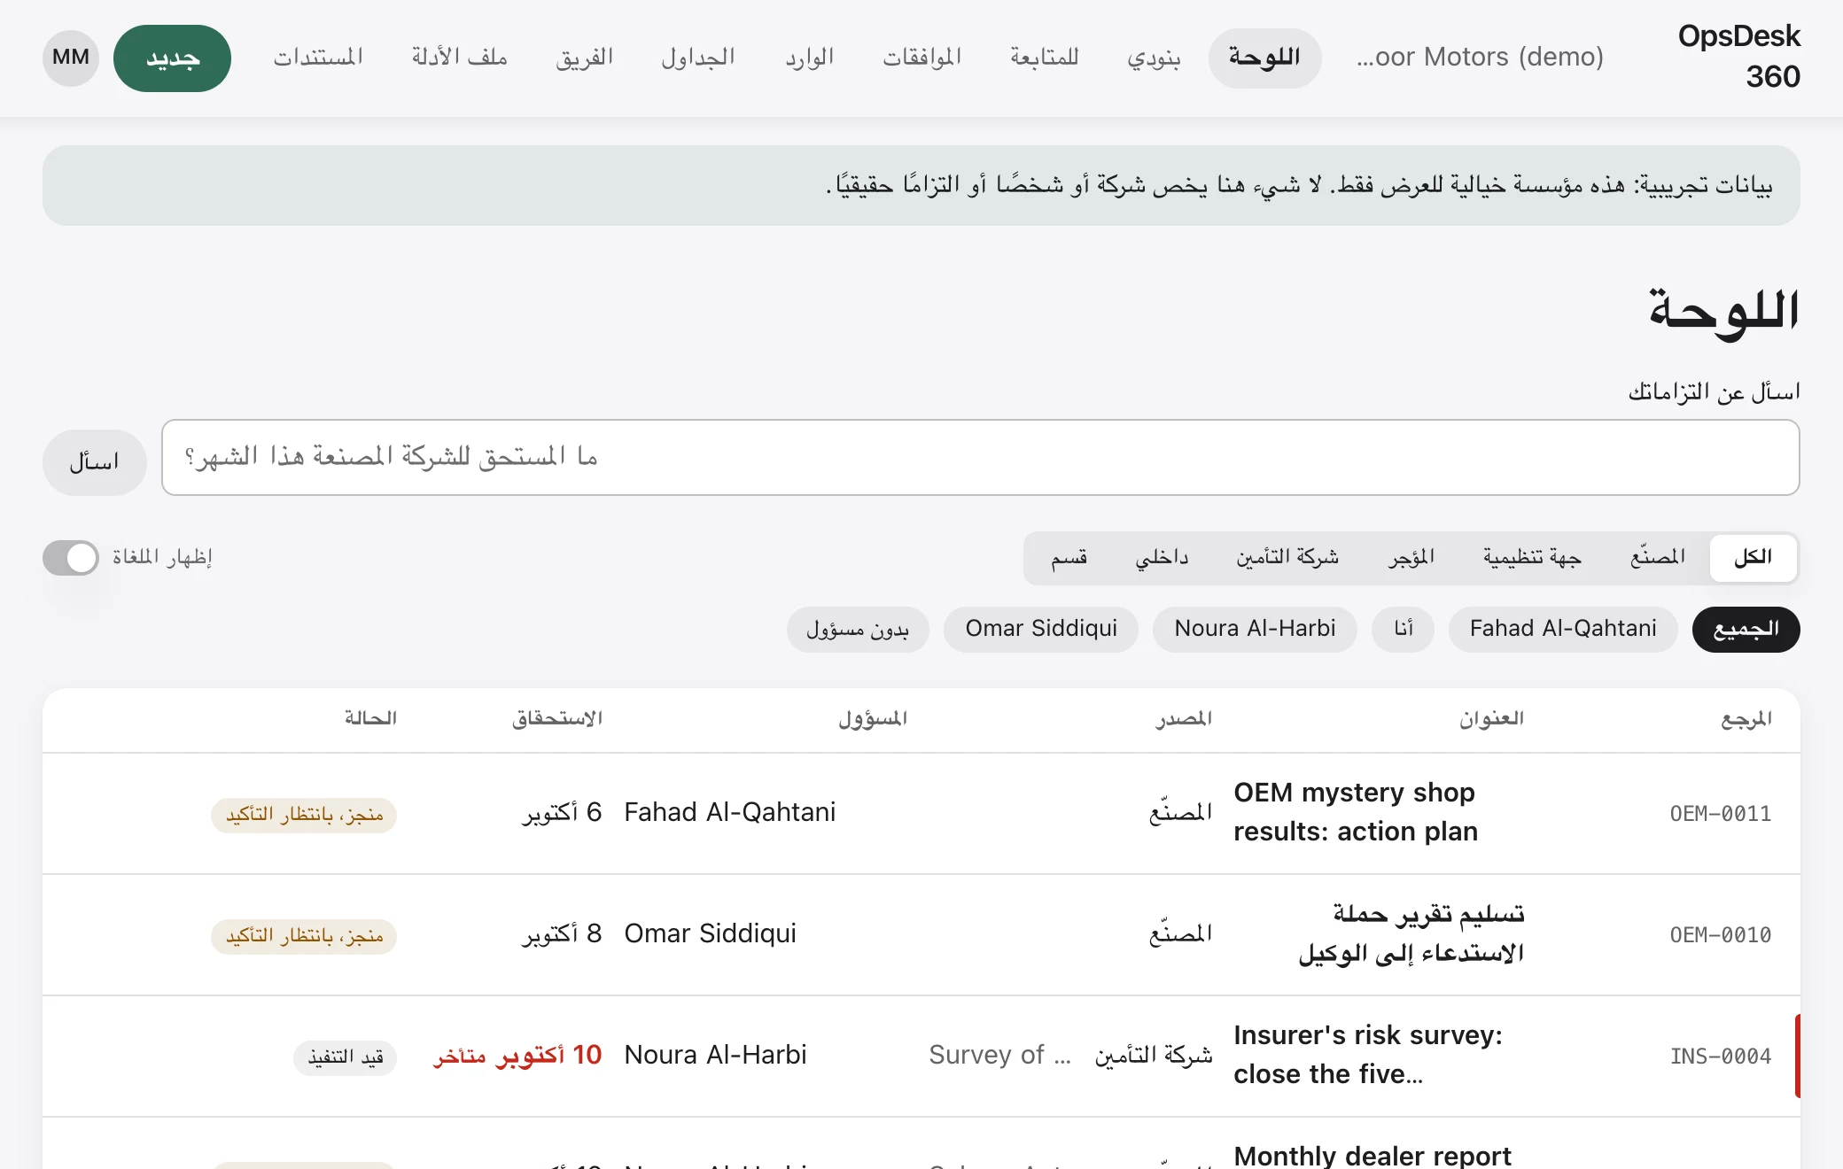Click status badge in OEM-0011 row
Image resolution: width=1843 pixels, height=1169 pixels.
304,815
